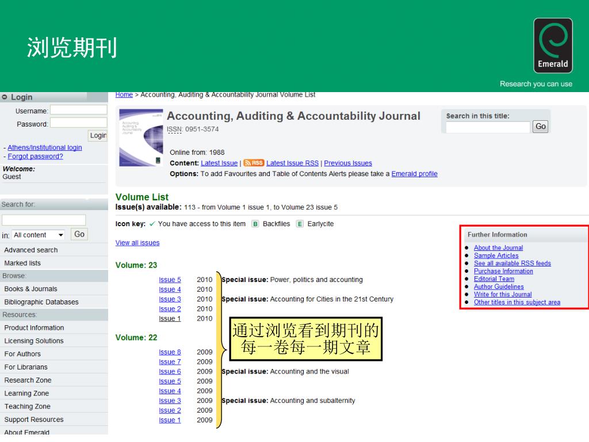Image resolution: width=589 pixels, height=442 pixels.
Task: Open Volume 22 Issue 6
Action: coord(170,372)
